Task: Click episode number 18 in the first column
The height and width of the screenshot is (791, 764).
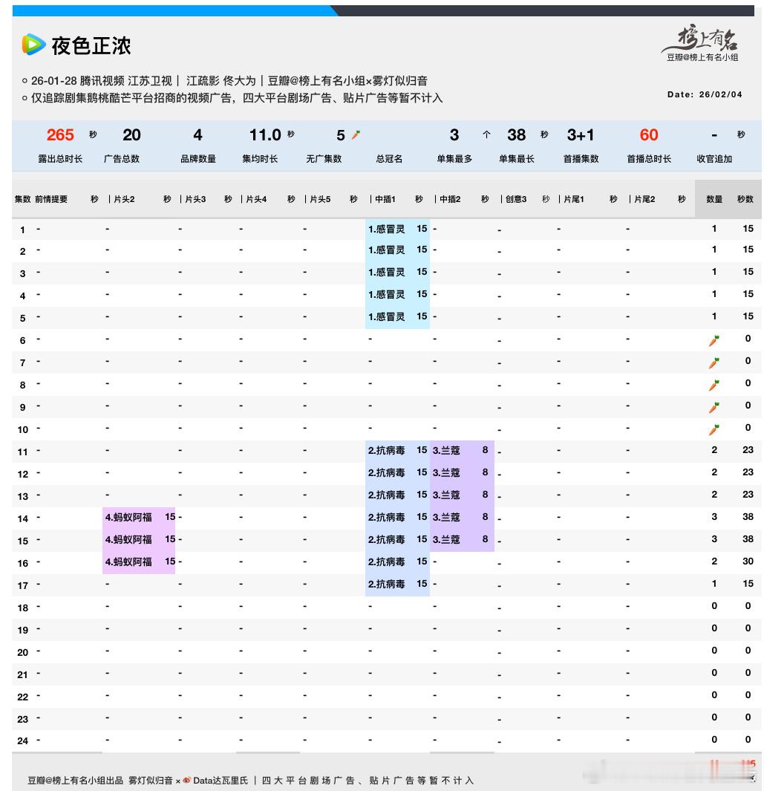Action: [23, 608]
